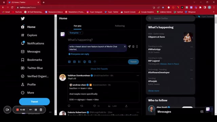Viewport: 217px width, 122px height.
Task: Attach a GIF to the tweet
Action: pyautogui.click(x=75, y=62)
